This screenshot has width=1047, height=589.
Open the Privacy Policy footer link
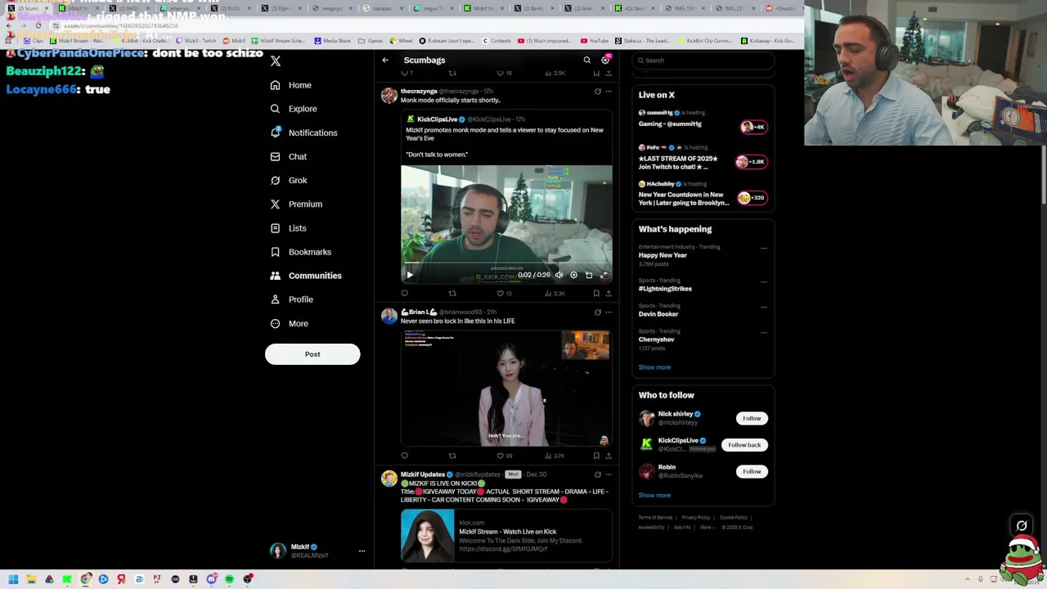[x=695, y=518]
